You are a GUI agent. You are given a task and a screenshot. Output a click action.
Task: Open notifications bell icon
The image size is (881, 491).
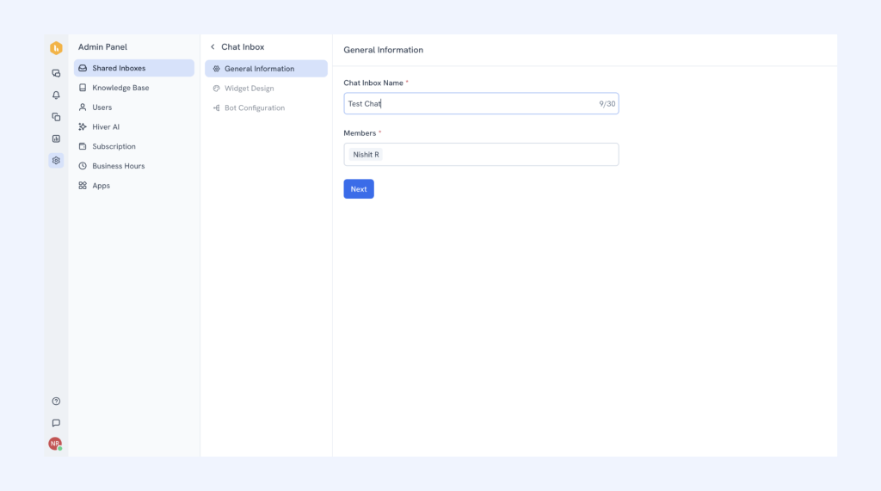(x=56, y=95)
